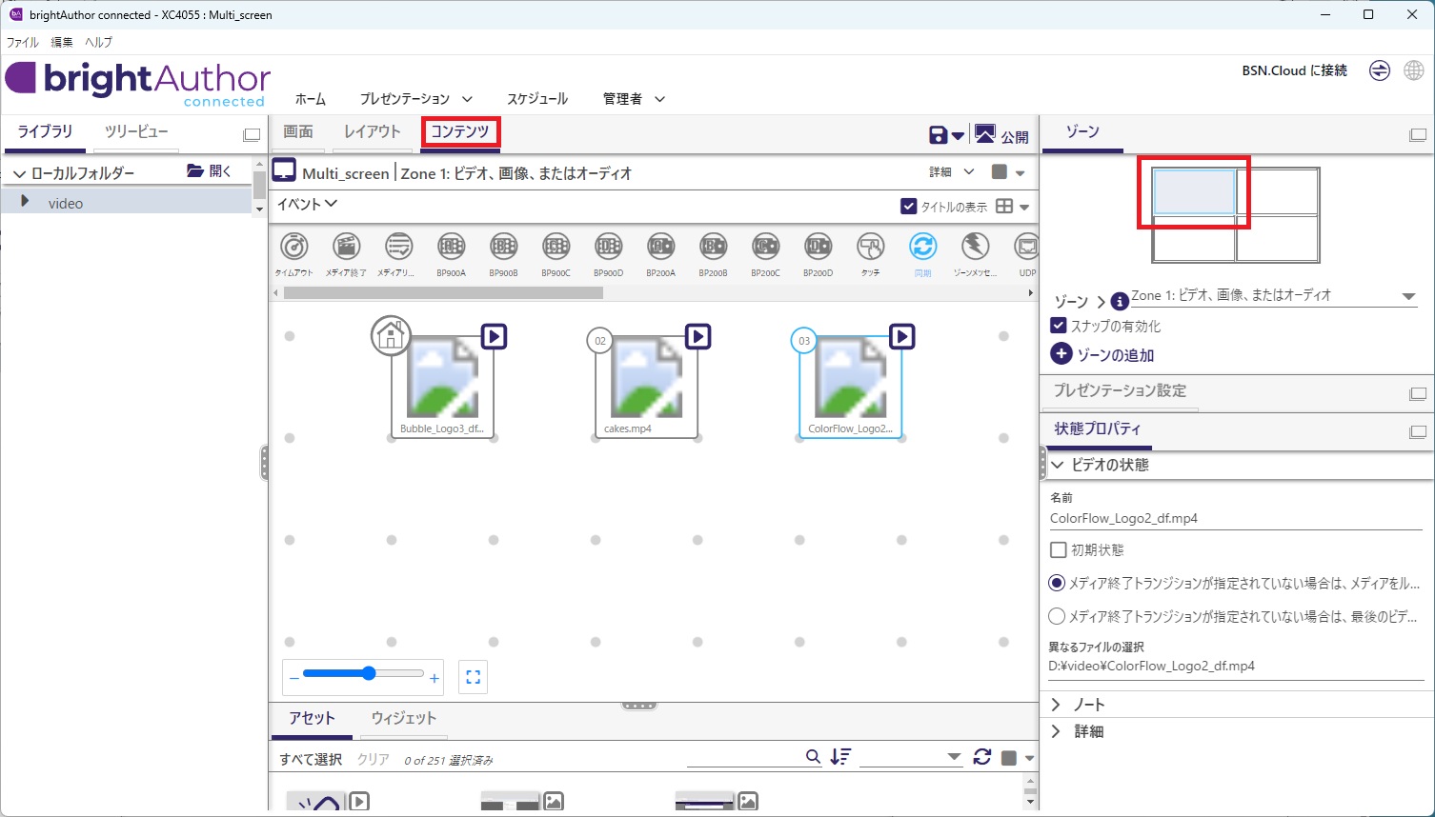Toggle the タイトルの表示 checkbox
Screen dimensions: 1435x817
click(x=909, y=206)
